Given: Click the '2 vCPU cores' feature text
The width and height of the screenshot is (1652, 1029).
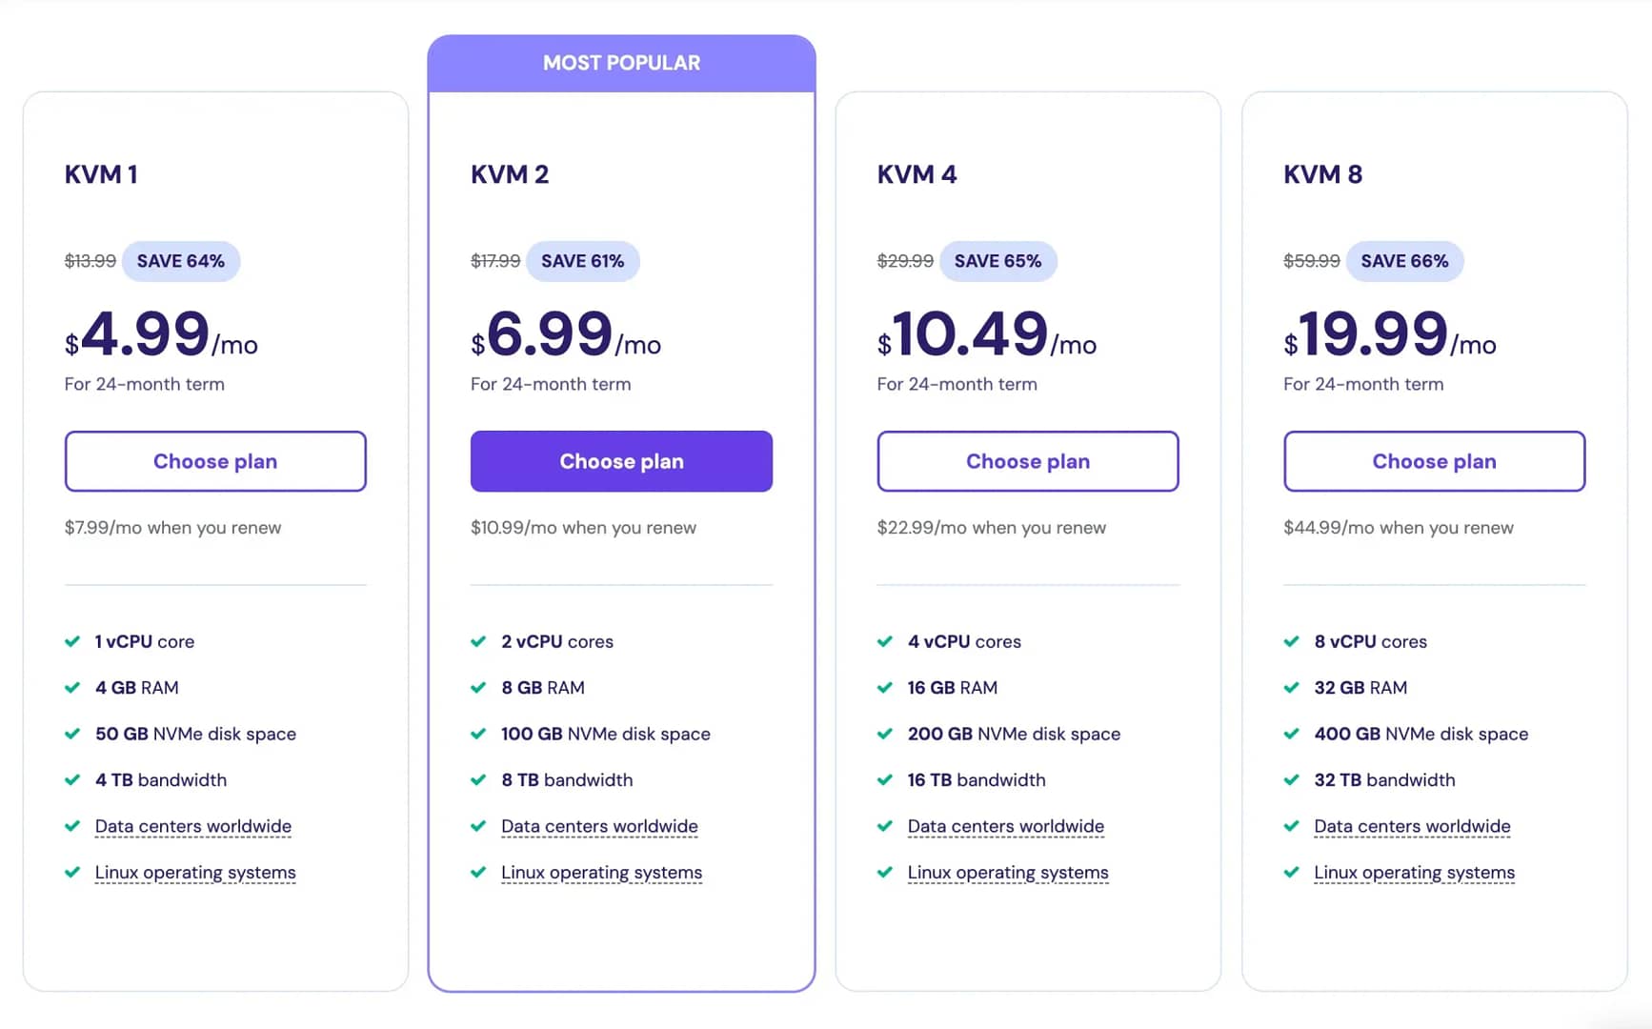Looking at the screenshot, I should [x=557, y=641].
